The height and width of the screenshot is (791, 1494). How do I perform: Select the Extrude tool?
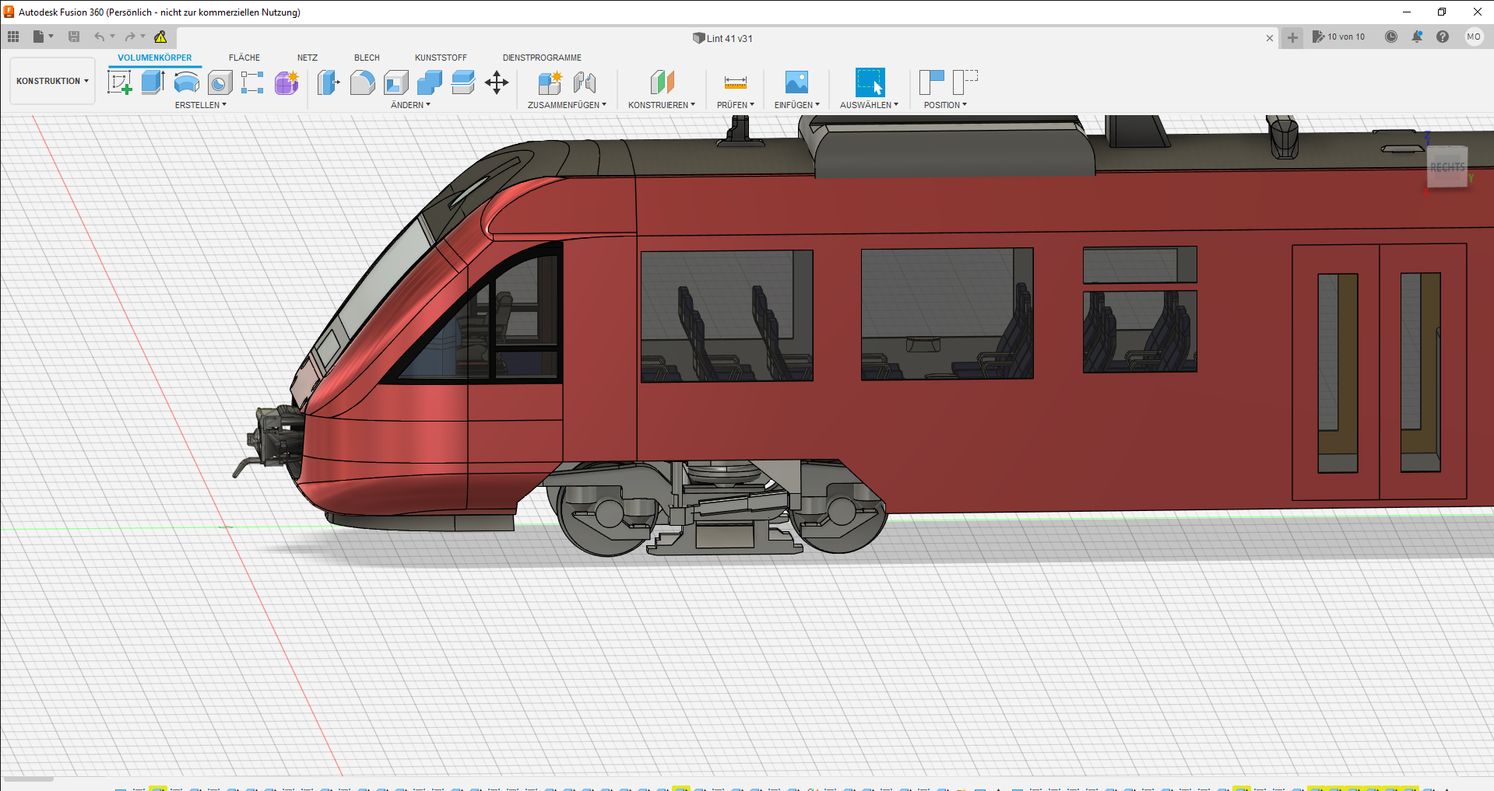[153, 82]
